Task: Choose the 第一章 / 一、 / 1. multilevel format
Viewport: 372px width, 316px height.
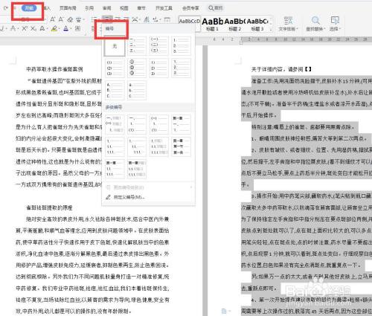Action: point(182,124)
